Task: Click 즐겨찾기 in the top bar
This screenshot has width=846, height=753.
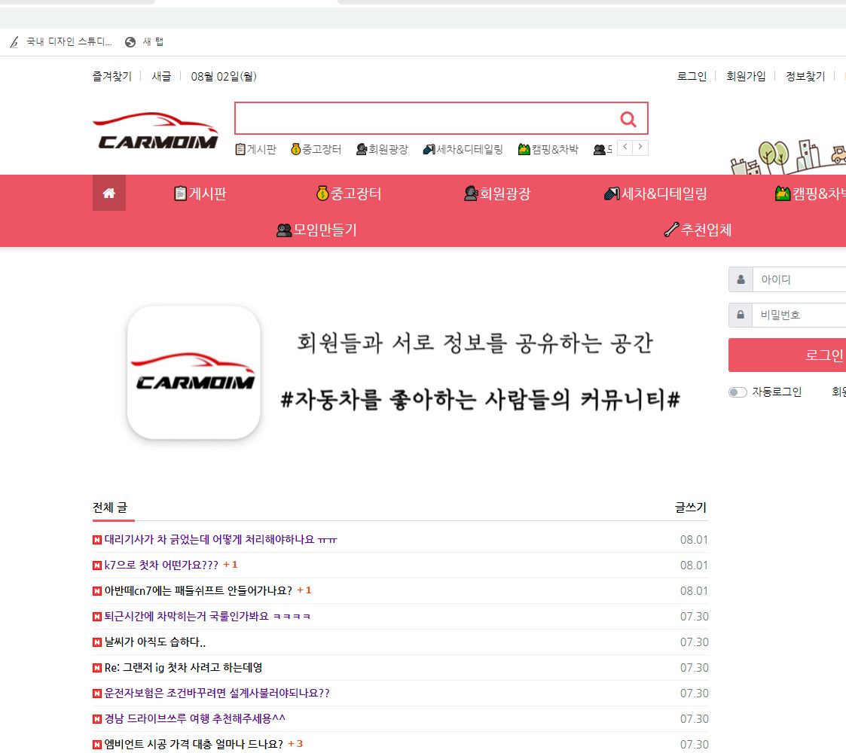Action: [x=111, y=76]
